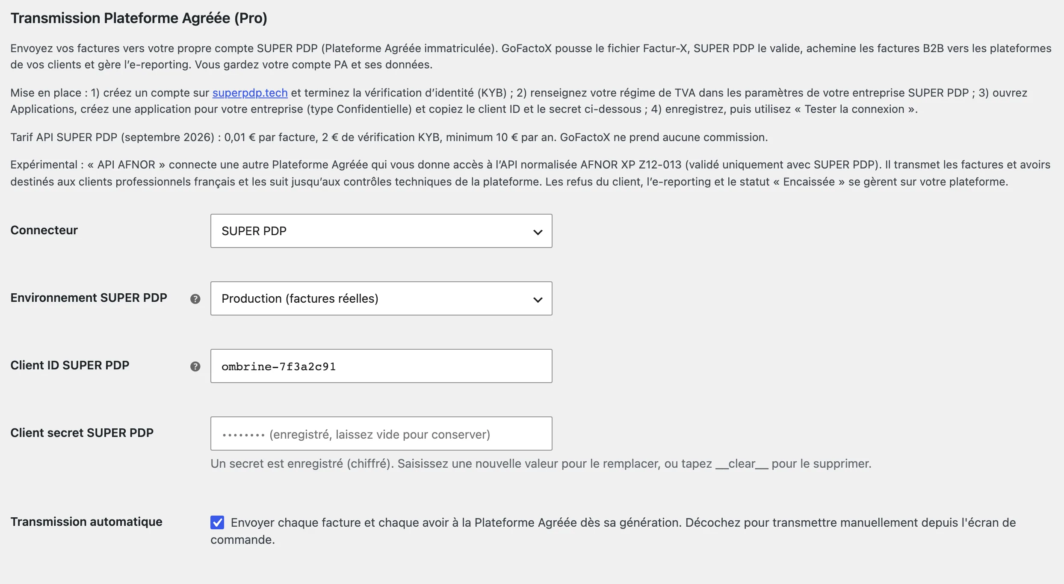Click the Expérimental API AFNOR paragraph

click(530, 173)
